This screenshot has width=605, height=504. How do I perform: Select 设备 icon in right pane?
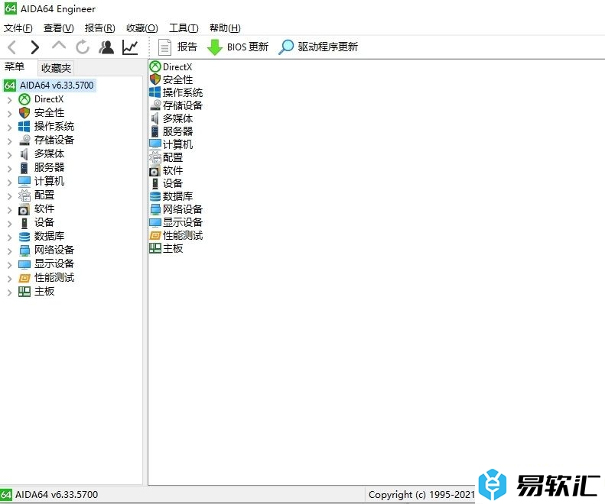tap(155, 183)
